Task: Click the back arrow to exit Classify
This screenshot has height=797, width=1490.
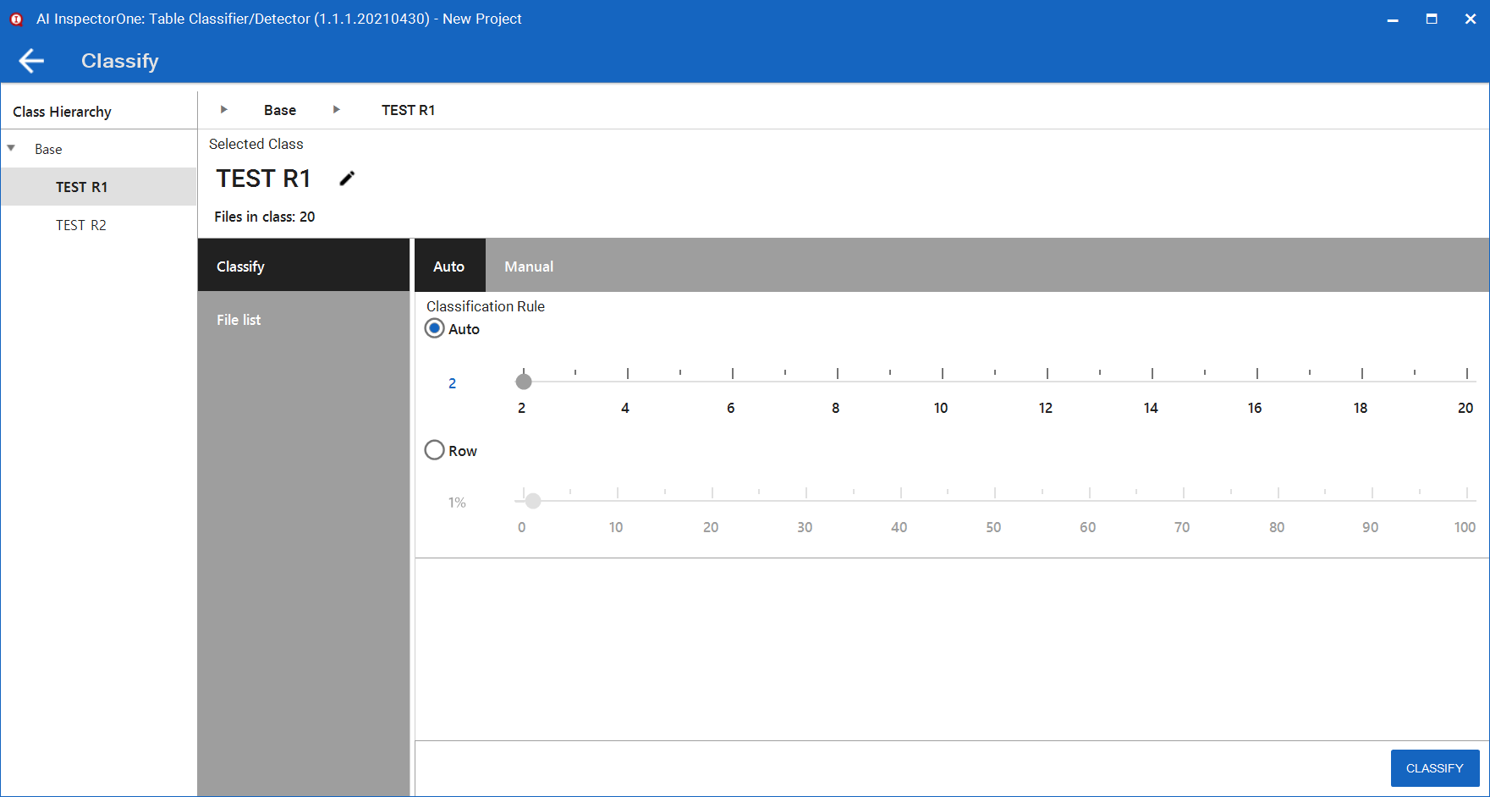Action: click(x=30, y=60)
